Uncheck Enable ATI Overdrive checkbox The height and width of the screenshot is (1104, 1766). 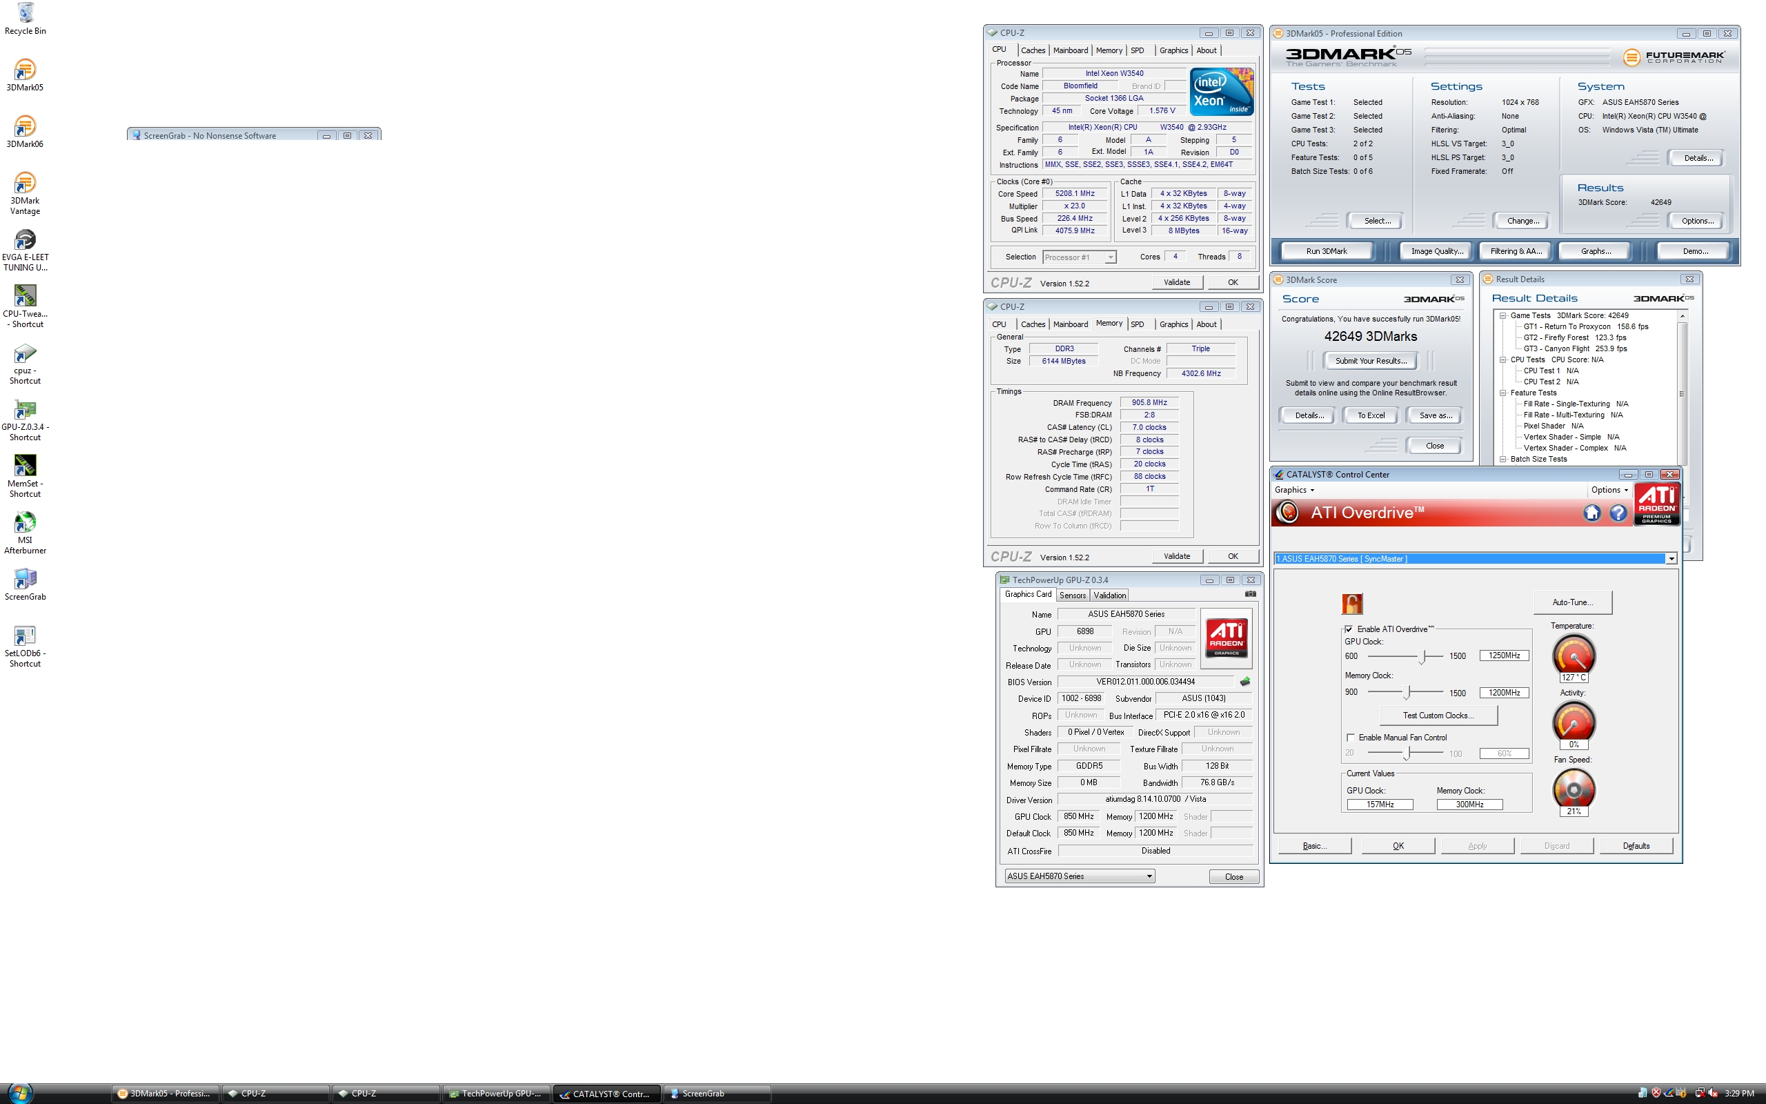pyautogui.click(x=1349, y=629)
